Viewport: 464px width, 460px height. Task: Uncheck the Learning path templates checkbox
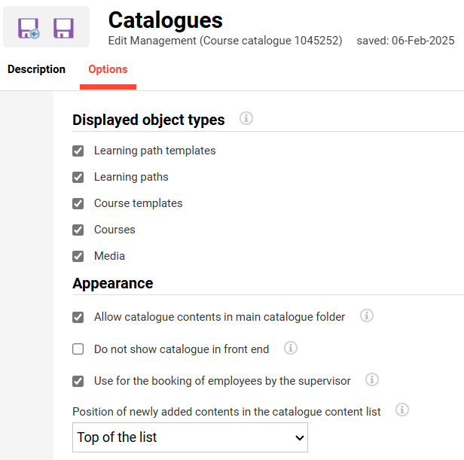pos(78,151)
